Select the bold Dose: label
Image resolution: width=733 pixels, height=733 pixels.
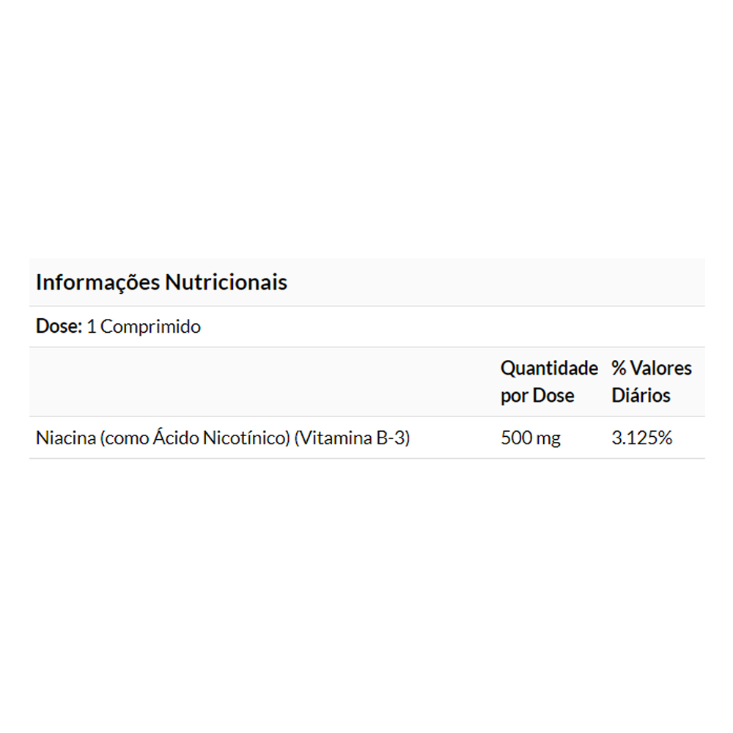[59, 326]
